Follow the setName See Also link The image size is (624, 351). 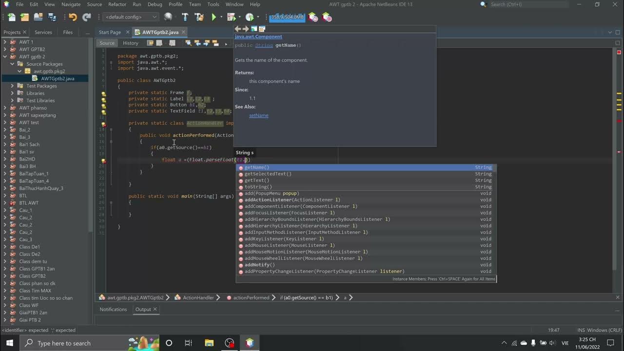258,116
